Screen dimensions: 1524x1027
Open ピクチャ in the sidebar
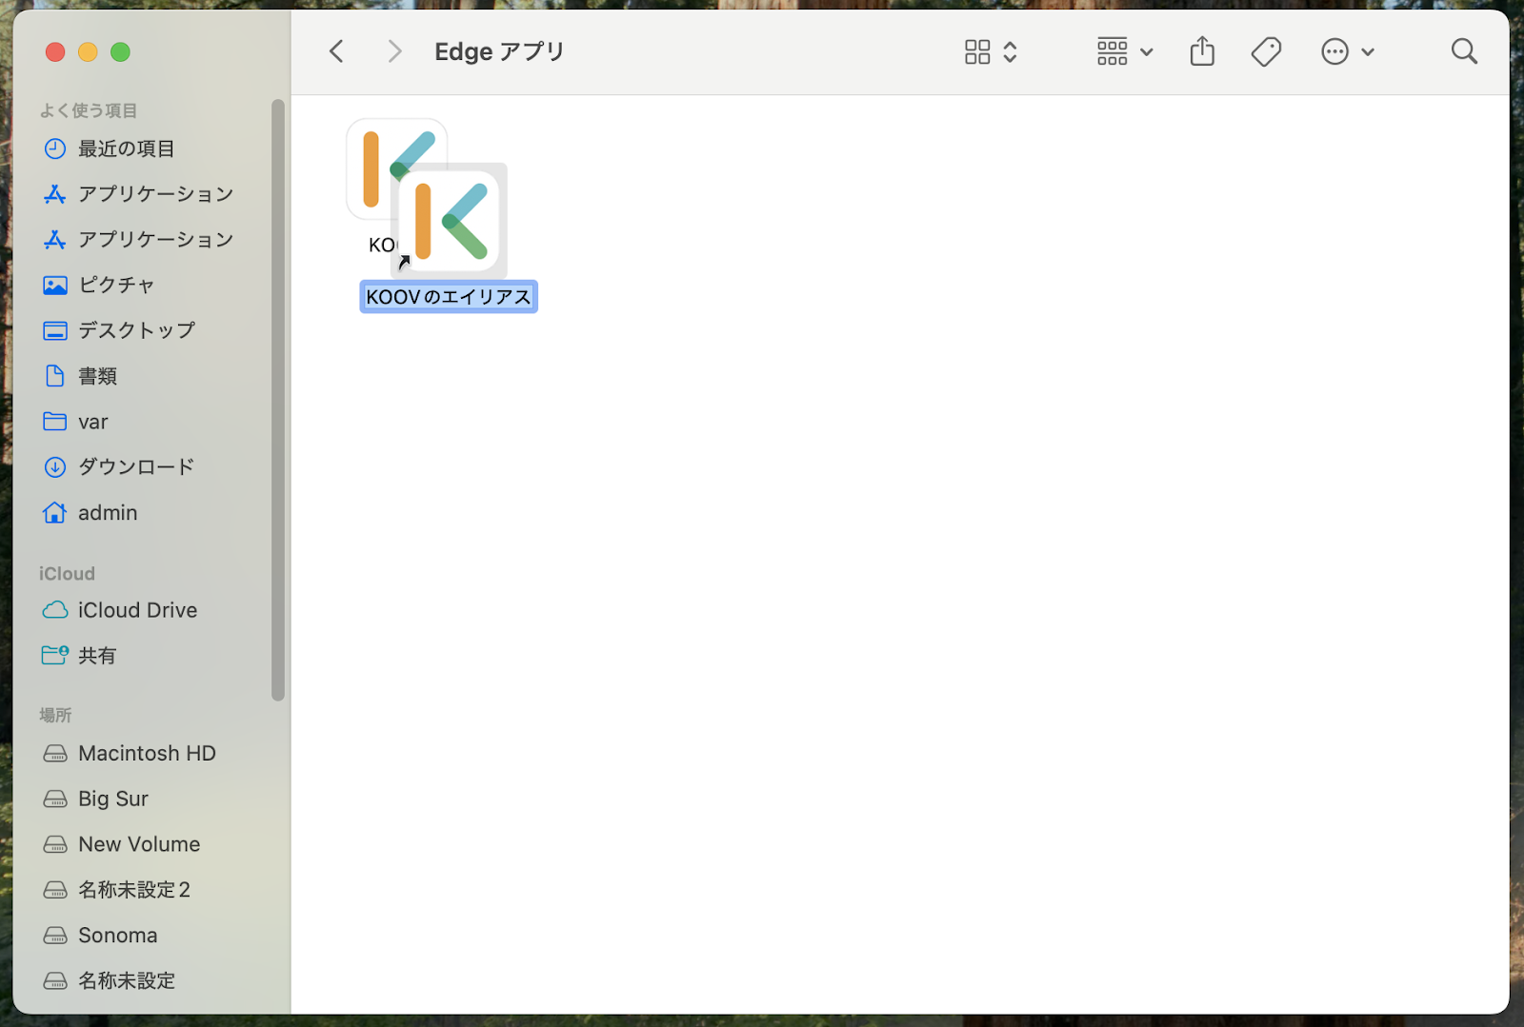pos(99,285)
